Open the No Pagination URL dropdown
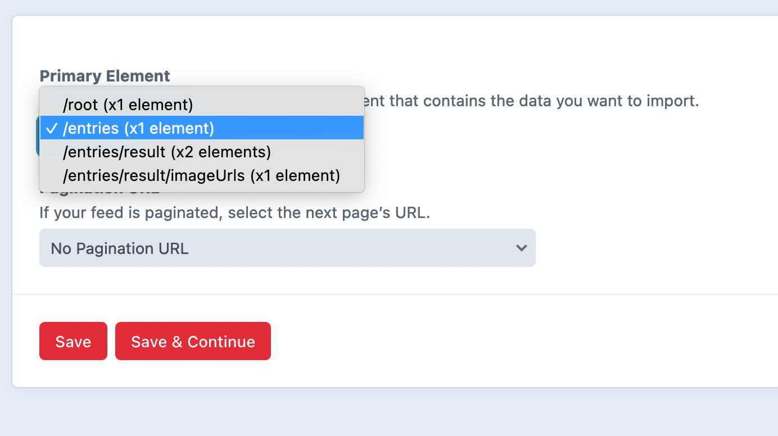Image resolution: width=778 pixels, height=436 pixels. 287,248
